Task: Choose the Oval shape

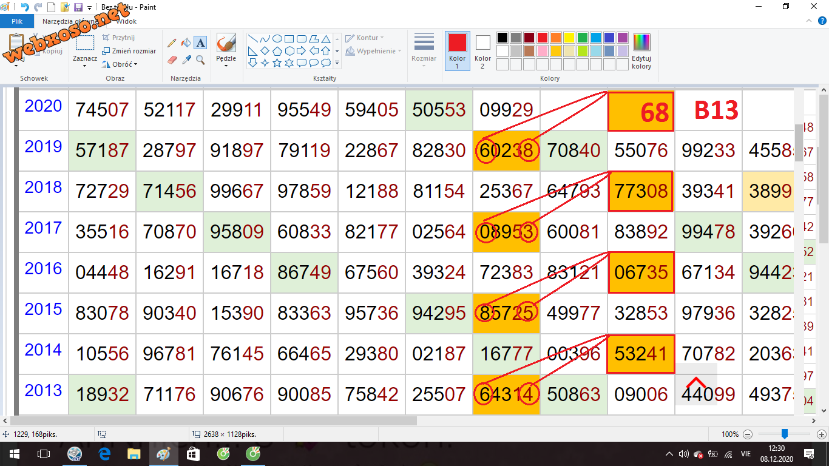Action: click(277, 38)
